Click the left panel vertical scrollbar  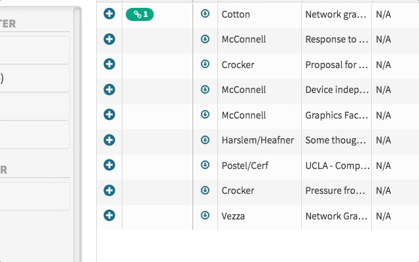pyautogui.click(x=77, y=134)
